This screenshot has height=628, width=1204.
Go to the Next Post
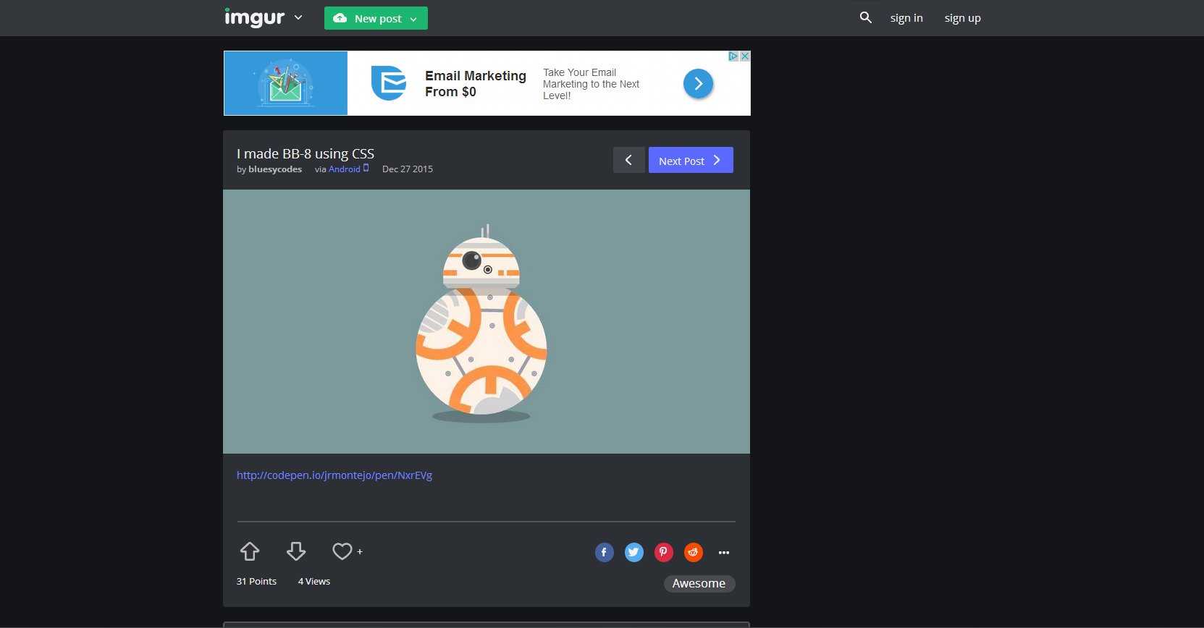[x=691, y=160]
